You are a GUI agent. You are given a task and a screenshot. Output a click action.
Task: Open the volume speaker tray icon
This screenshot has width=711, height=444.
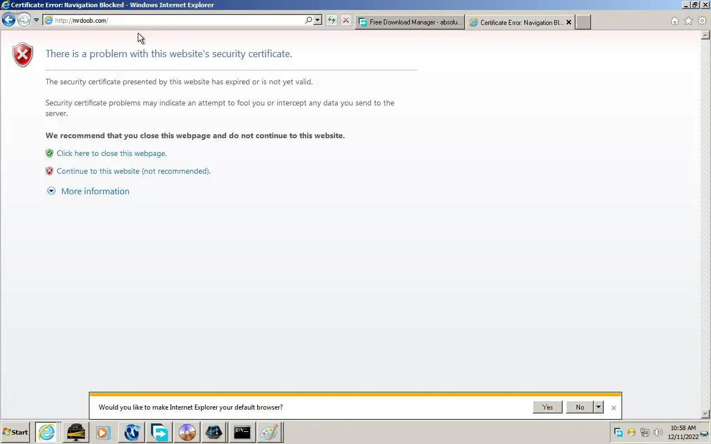coord(658,432)
